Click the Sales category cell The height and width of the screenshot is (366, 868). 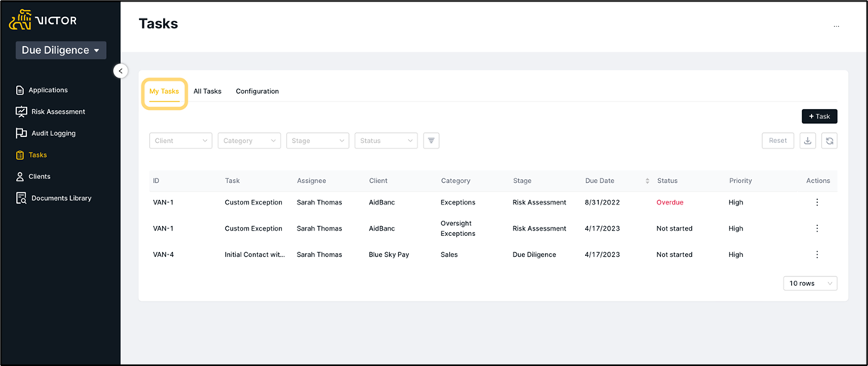pos(449,255)
